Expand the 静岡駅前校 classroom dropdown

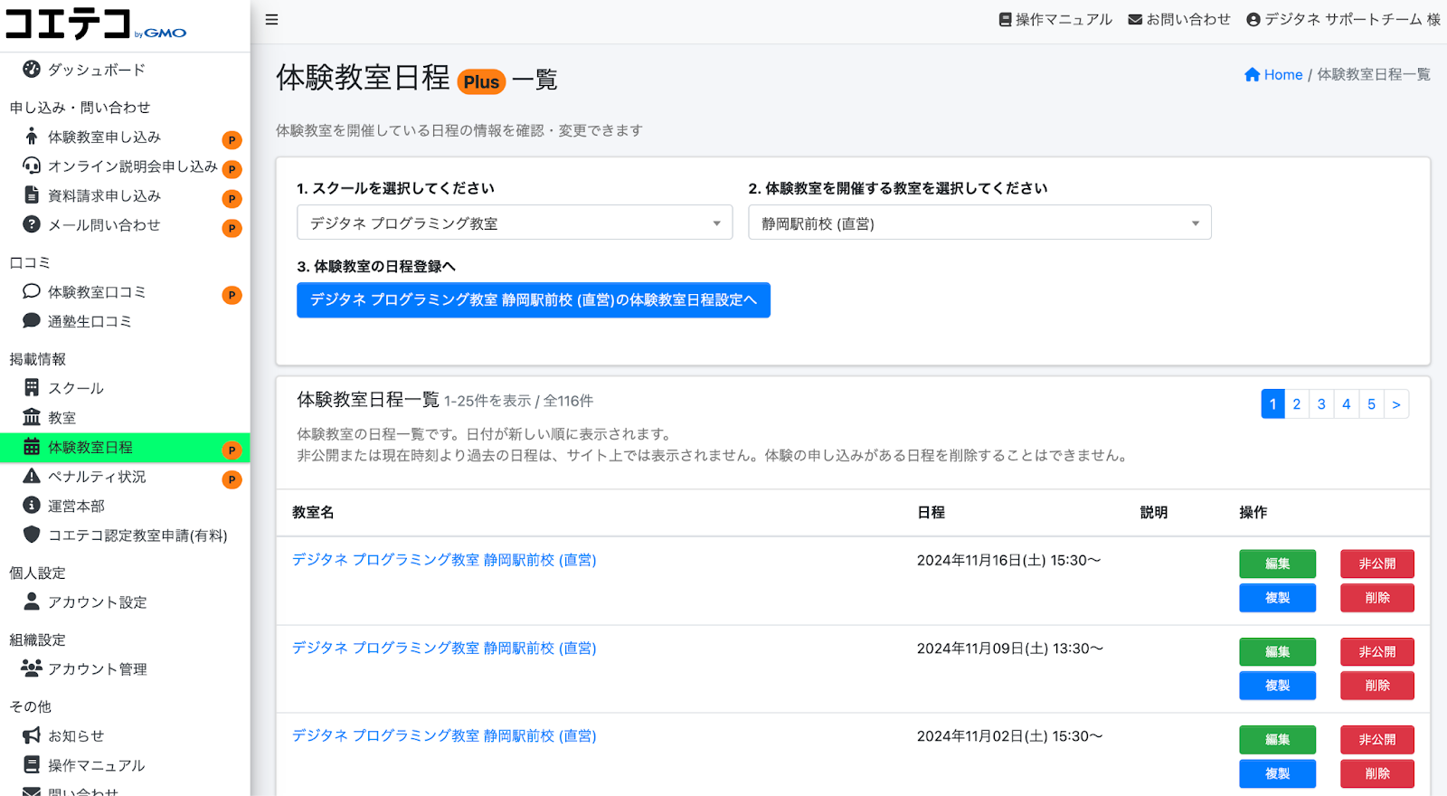coord(979,223)
